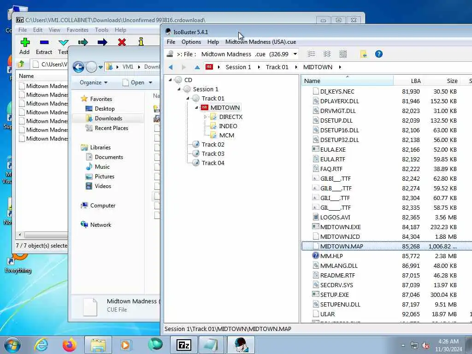The image size is (472, 354).
Task: Sort IsoBuster list by Name column
Action: click(347, 81)
